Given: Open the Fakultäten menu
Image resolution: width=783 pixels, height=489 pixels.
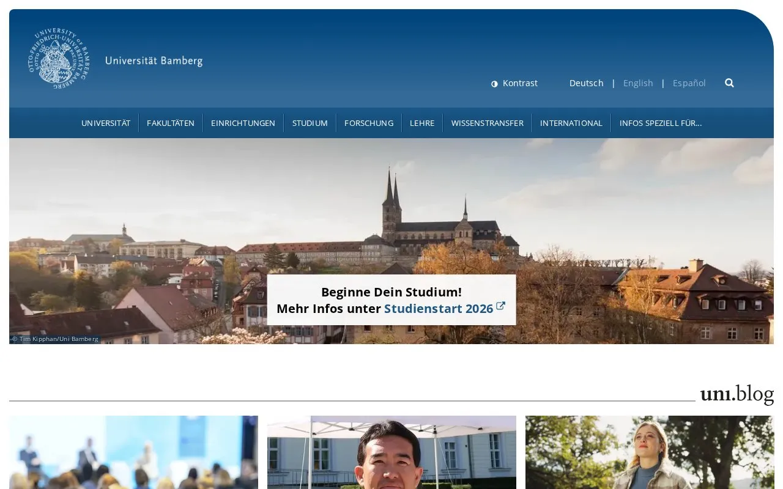Looking at the screenshot, I should [171, 123].
